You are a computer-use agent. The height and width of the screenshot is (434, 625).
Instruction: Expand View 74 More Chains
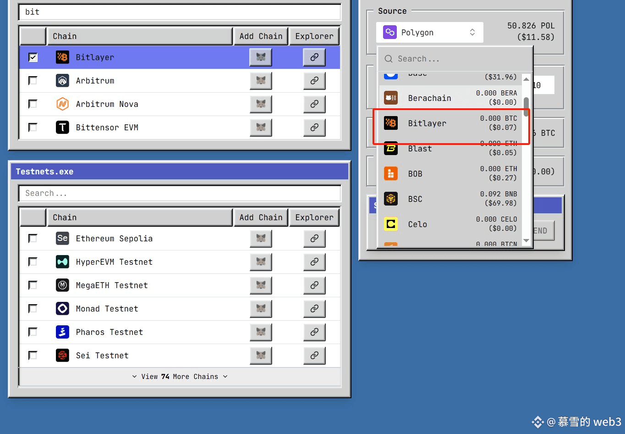(x=180, y=377)
